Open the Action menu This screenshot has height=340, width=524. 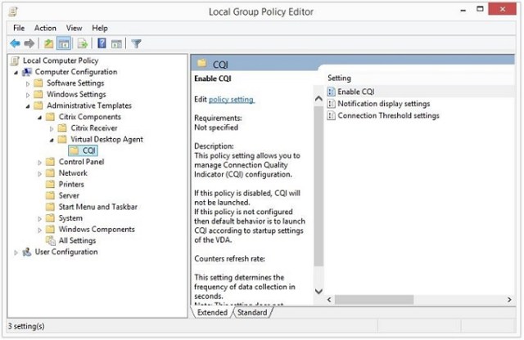click(45, 28)
